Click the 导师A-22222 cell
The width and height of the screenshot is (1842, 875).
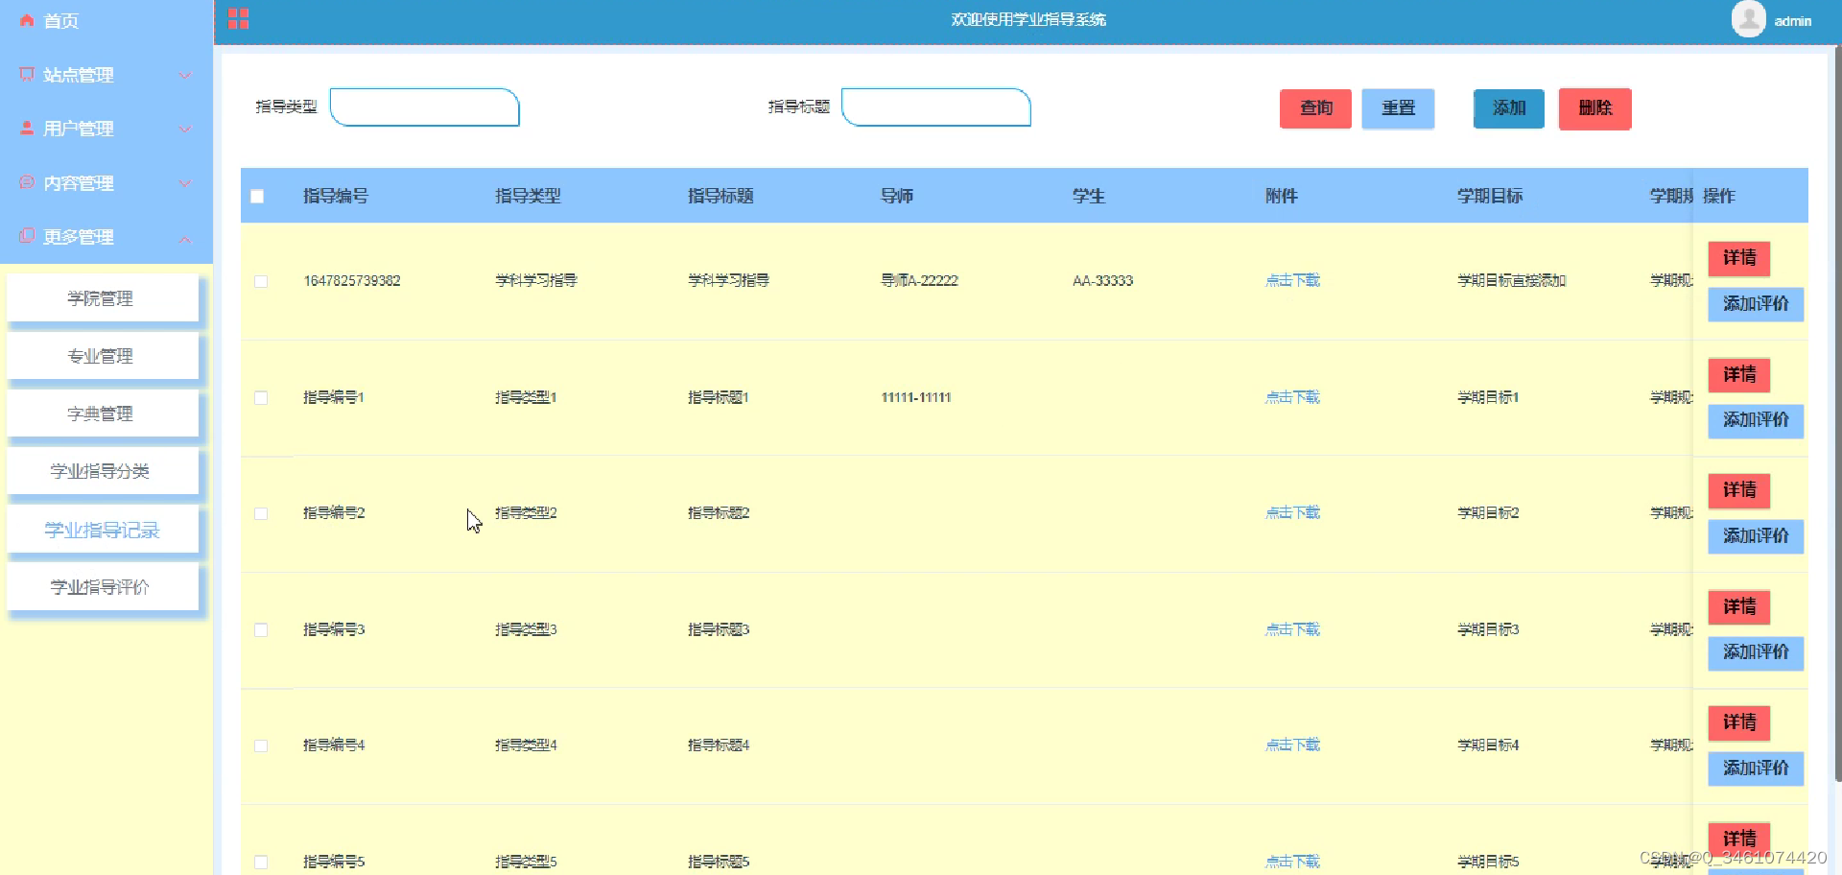pos(920,281)
